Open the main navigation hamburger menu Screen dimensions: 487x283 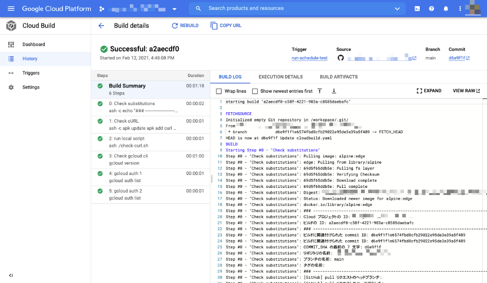pos(11,9)
